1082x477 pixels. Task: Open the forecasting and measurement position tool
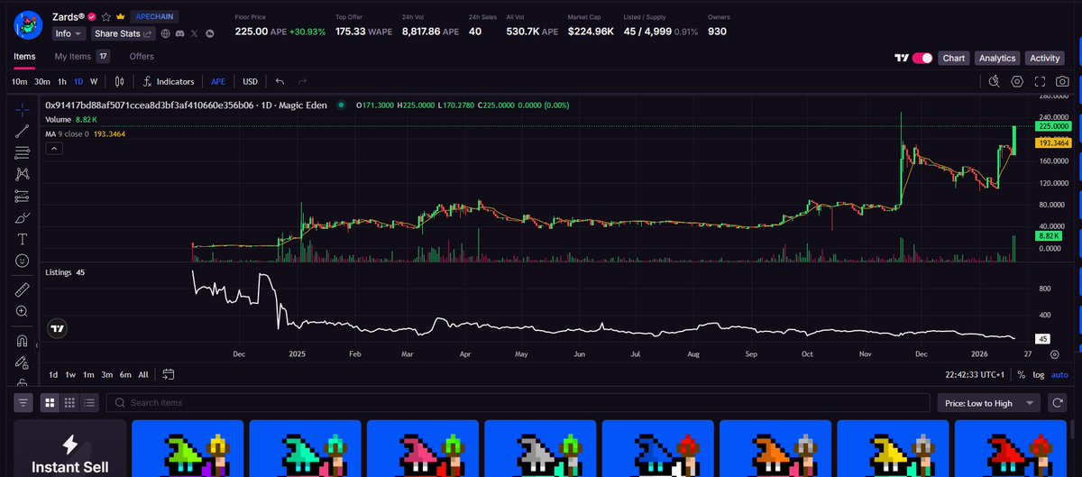pyautogui.click(x=22, y=196)
